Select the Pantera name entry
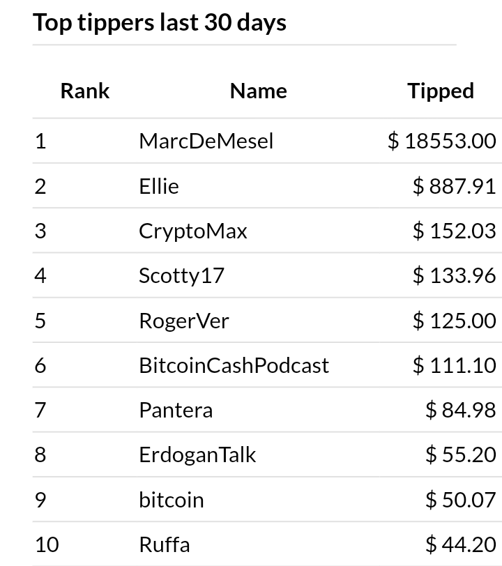This screenshot has width=502, height=566. click(x=176, y=410)
